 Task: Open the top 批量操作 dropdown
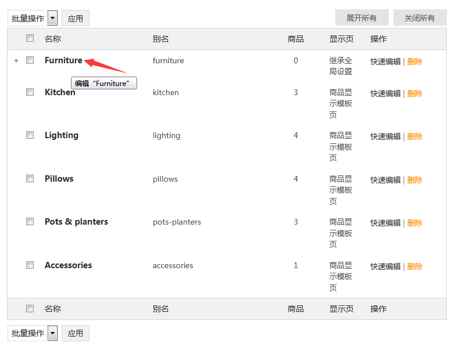tap(33, 18)
